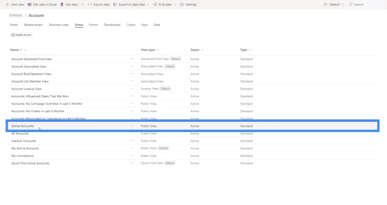Click the AI Builder icon
The width and height of the screenshot is (387, 205).
(x=155, y=4)
